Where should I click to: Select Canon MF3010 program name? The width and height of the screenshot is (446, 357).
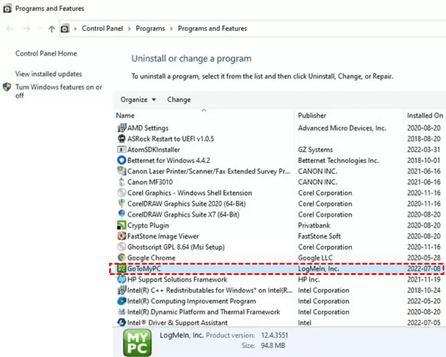150,182
